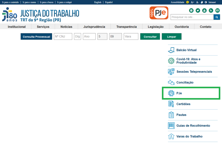Click the orange 100% PJe logo
The image size is (222, 146).
pyautogui.click(x=159, y=13)
